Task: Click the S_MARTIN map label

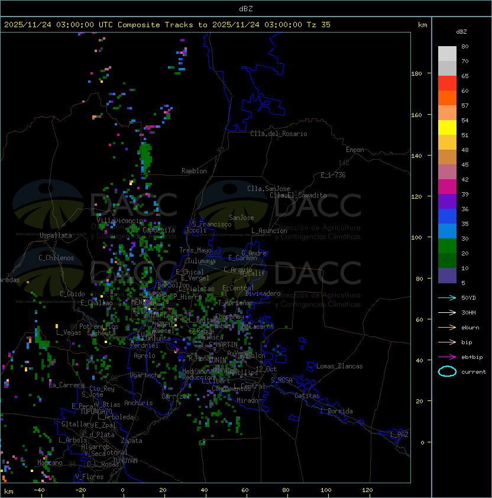Action: (x=223, y=345)
